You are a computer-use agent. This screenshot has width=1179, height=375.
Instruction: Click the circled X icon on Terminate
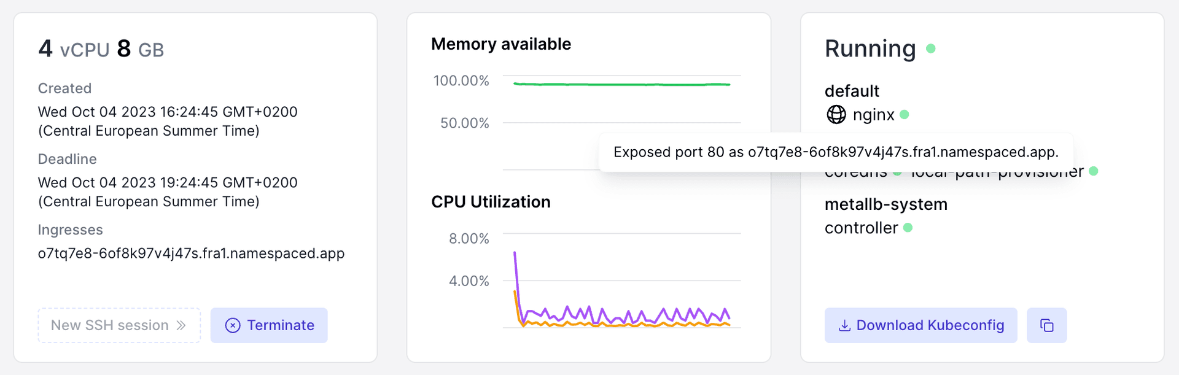coord(233,325)
